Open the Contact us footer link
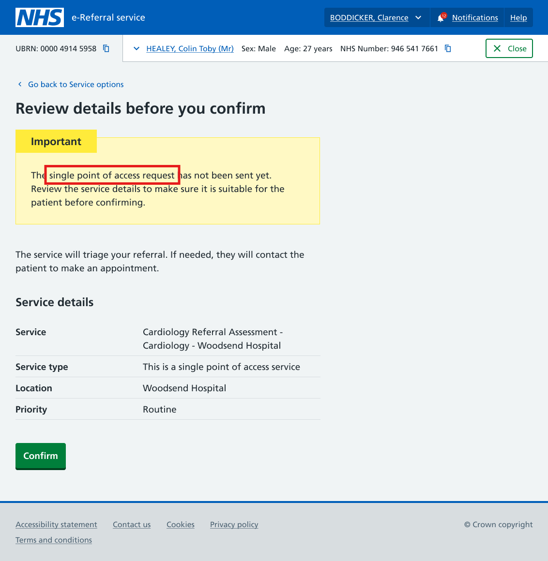Screen dimensions: 548x561 coord(132,525)
